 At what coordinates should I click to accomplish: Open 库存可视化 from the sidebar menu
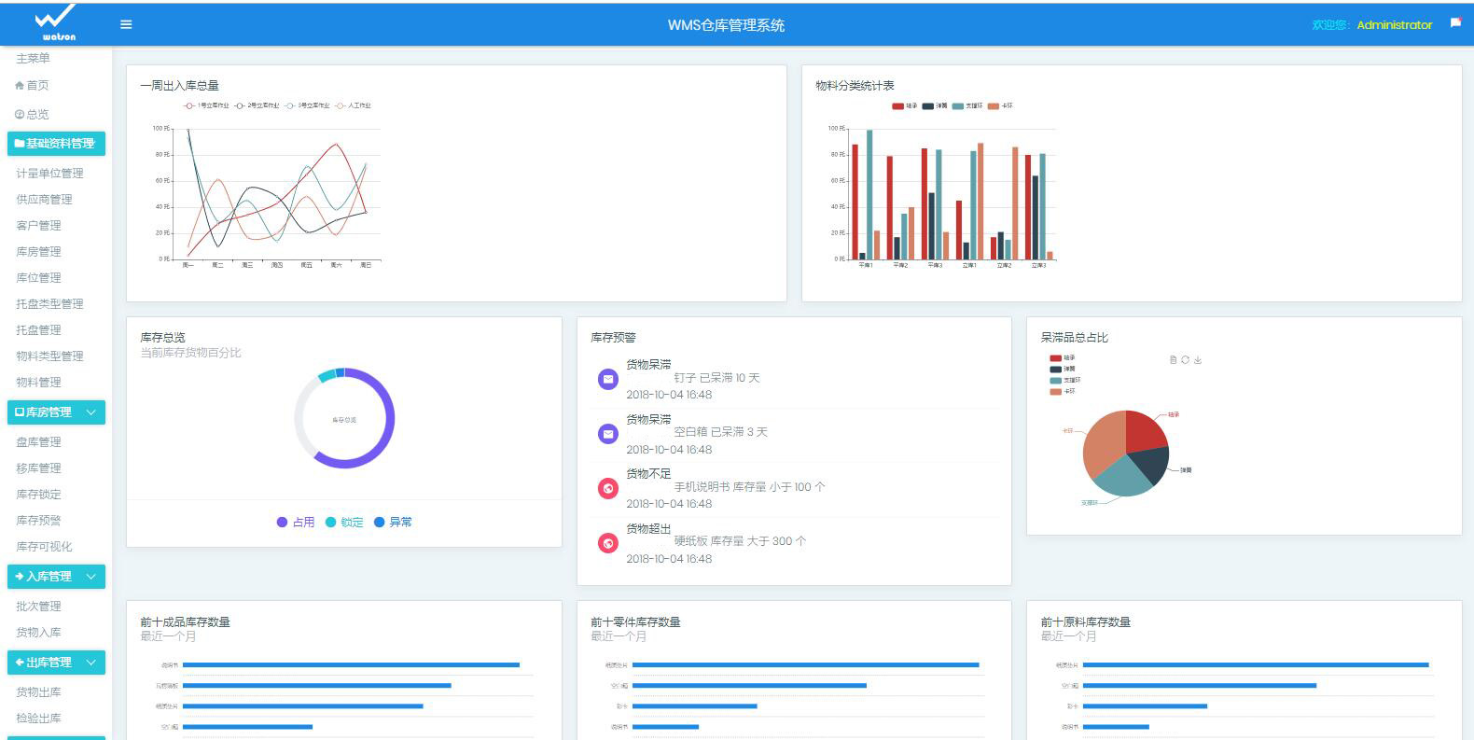[44, 546]
